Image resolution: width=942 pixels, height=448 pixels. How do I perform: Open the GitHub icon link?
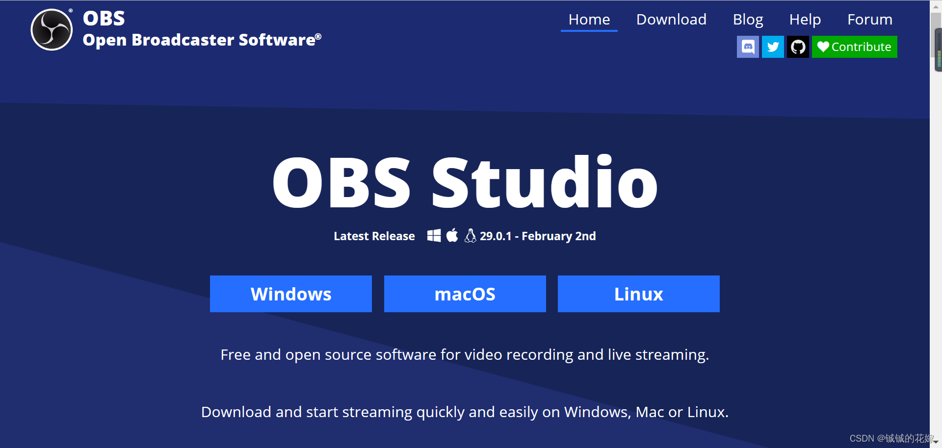click(798, 47)
